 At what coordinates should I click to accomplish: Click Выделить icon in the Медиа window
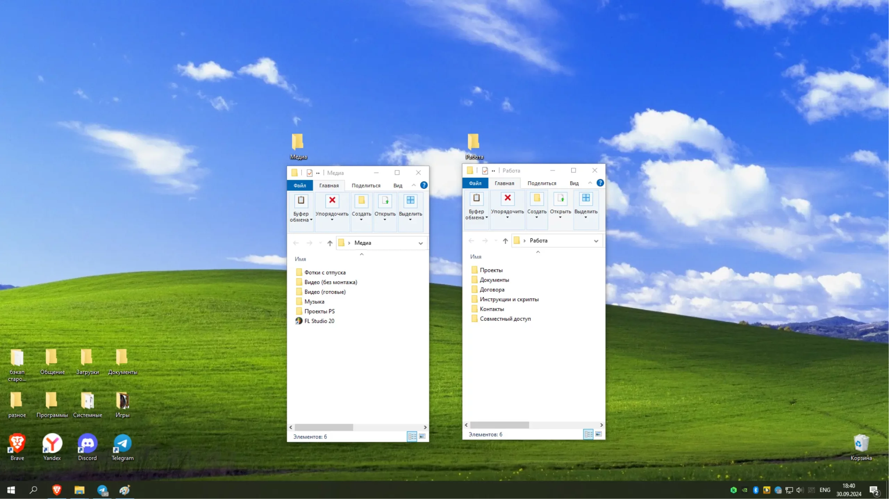410,200
